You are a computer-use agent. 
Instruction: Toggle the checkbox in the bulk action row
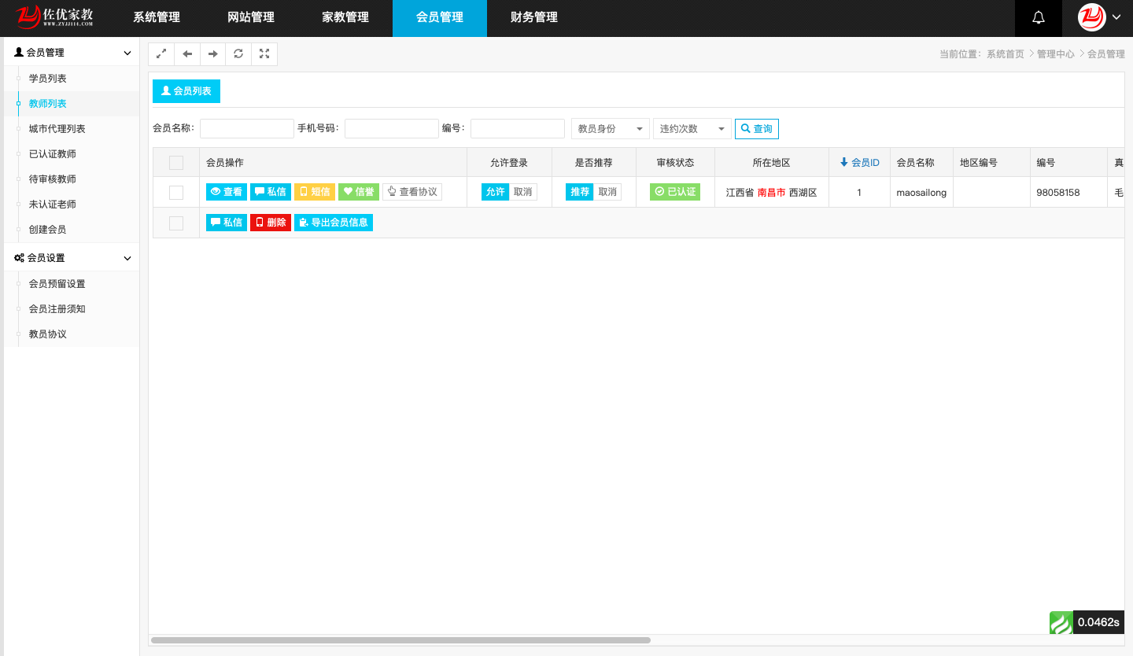176,223
